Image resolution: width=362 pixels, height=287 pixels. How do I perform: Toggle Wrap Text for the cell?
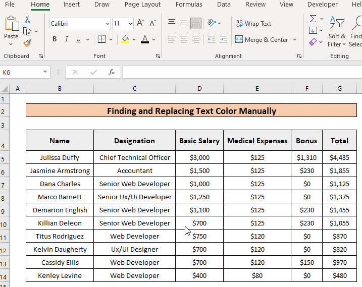[x=254, y=24]
